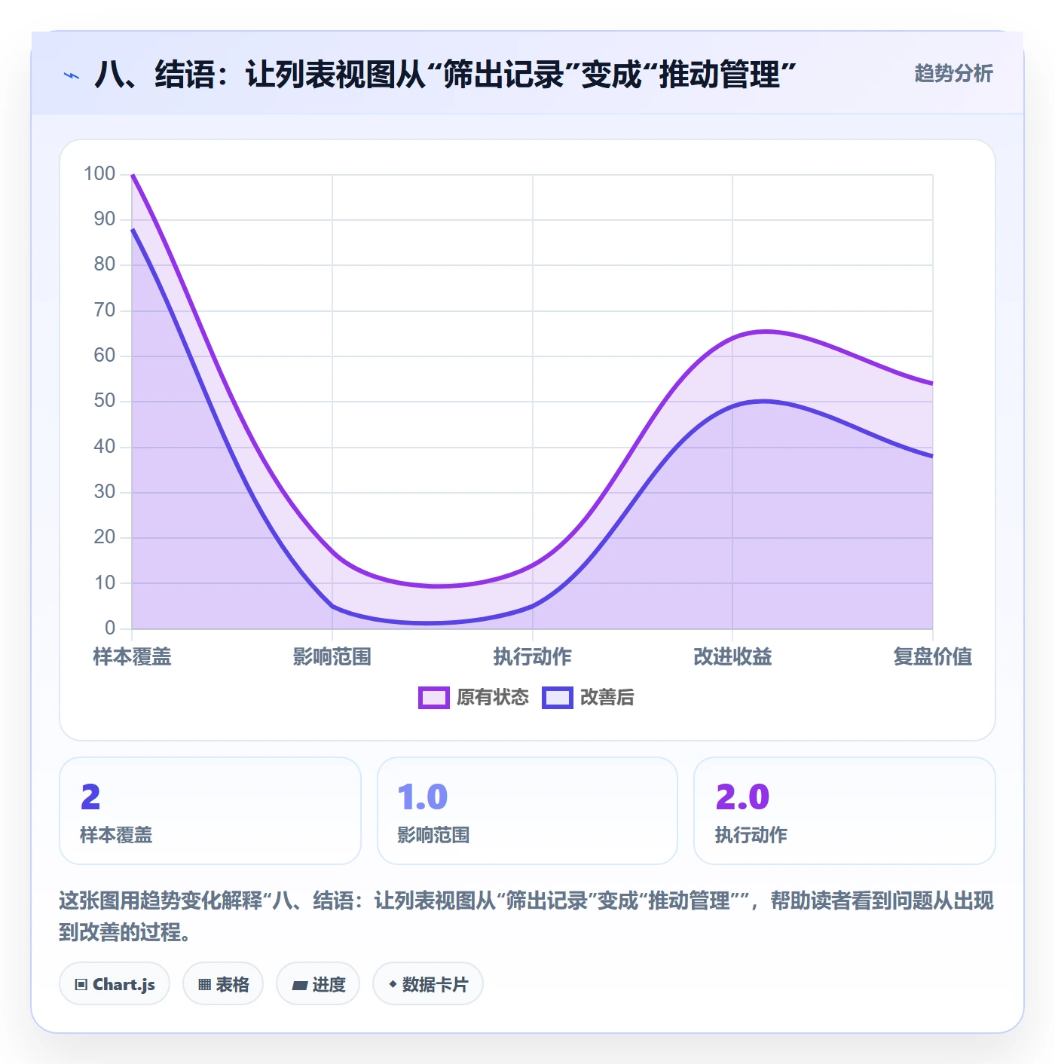Open the 执行动作 stat card
1055x1064 pixels.
pos(845,811)
